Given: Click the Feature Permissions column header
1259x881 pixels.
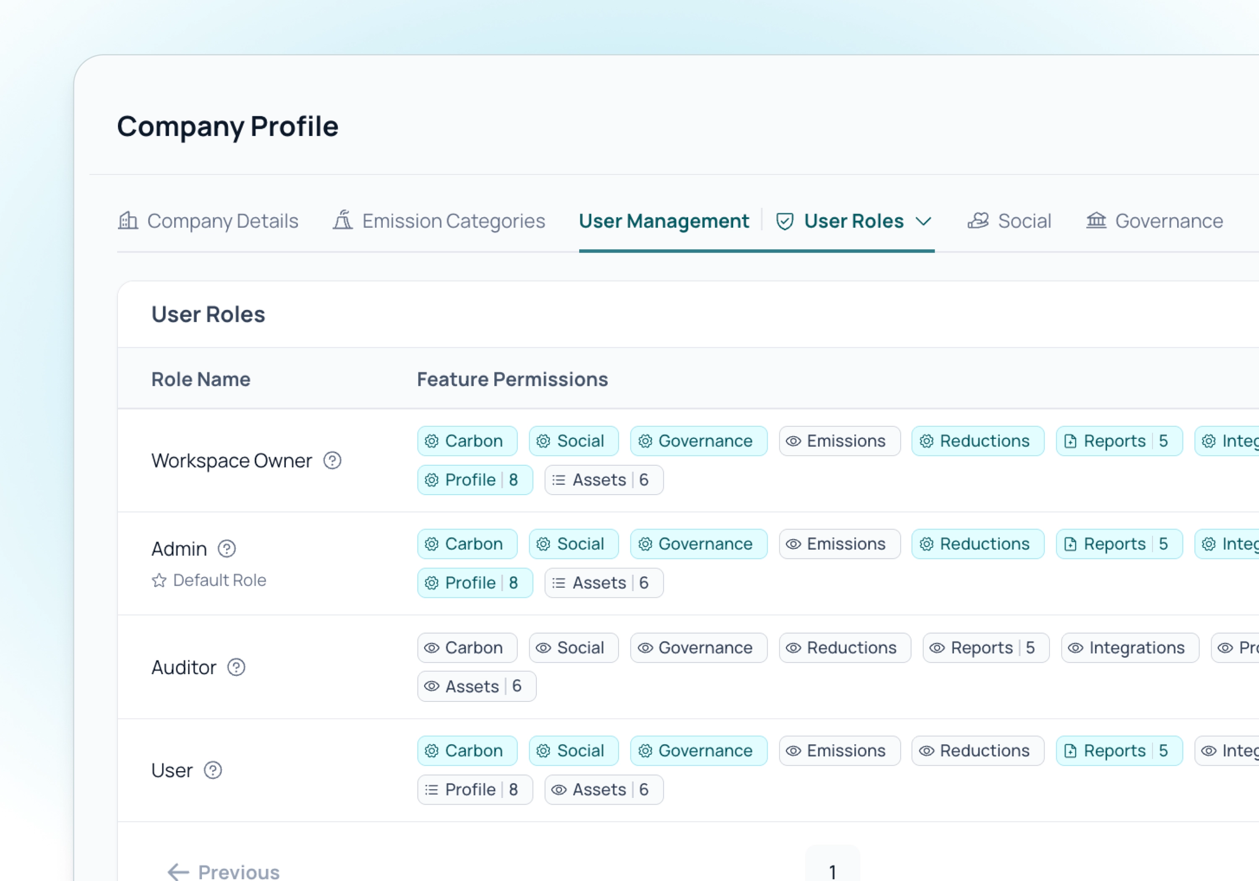Looking at the screenshot, I should 512,379.
